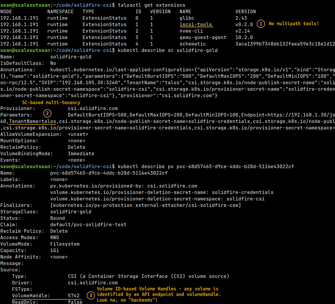Click the 'MountOptions:' label

(19, 141)
